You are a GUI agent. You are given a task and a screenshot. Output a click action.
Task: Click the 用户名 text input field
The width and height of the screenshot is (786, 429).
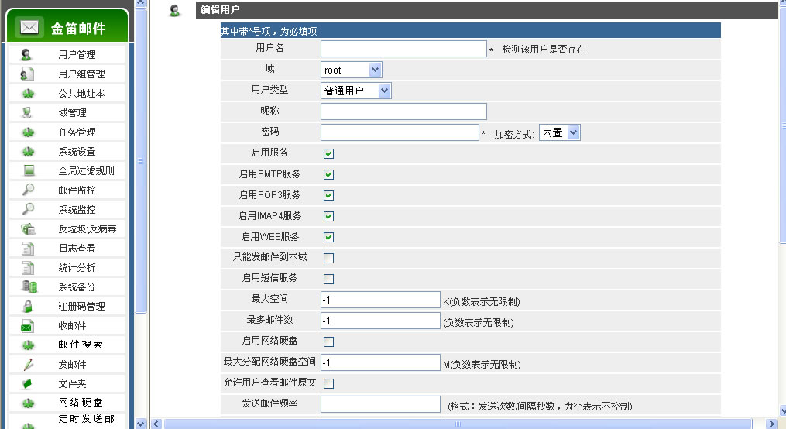(403, 49)
